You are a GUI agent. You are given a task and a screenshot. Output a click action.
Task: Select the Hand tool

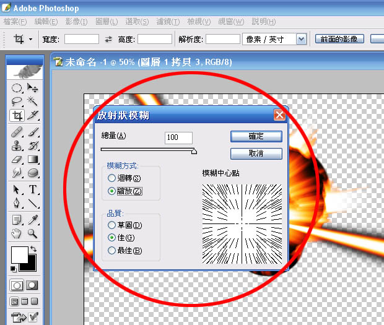(x=17, y=233)
